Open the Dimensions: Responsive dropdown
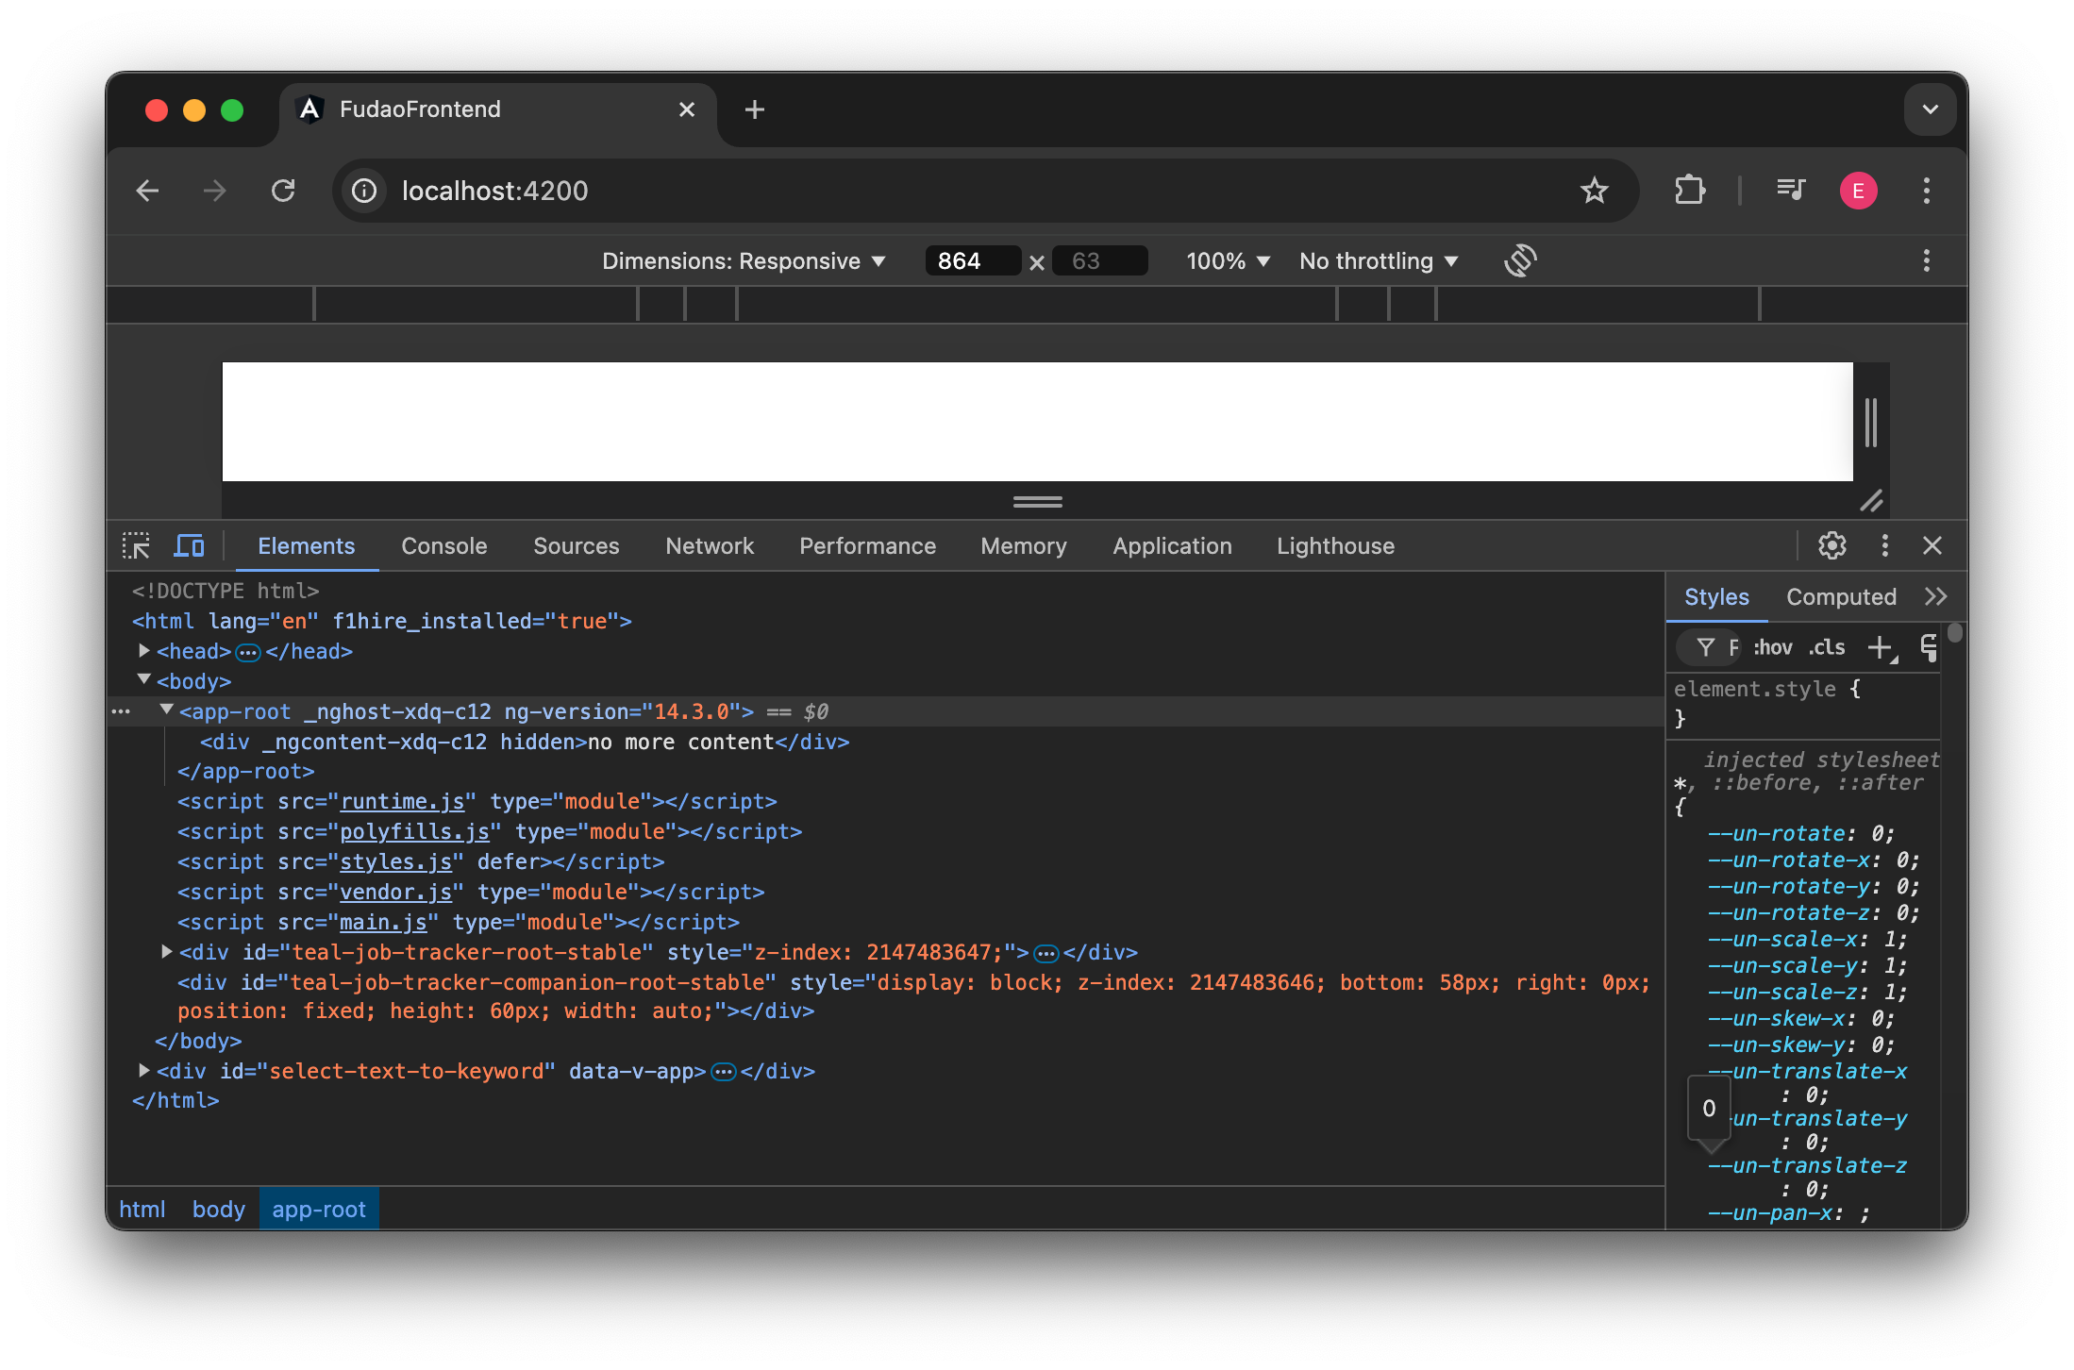2074x1370 pixels. pyautogui.click(x=744, y=261)
